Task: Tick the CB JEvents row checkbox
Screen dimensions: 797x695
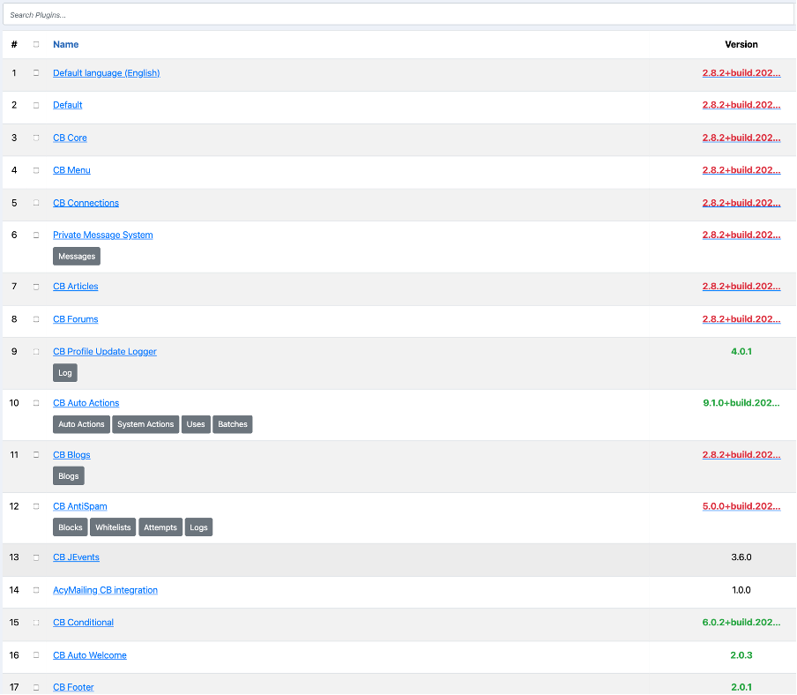Action: pyautogui.click(x=36, y=557)
